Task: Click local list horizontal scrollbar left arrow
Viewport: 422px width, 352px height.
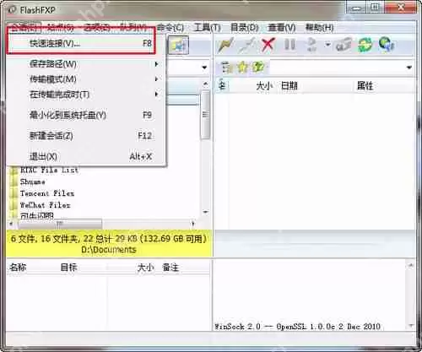Action: pos(11,224)
